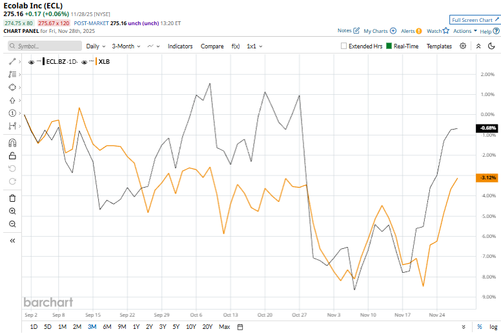The height and width of the screenshot is (336, 501).
Task: Select the trend line drawing tool
Action: [x=12, y=61]
